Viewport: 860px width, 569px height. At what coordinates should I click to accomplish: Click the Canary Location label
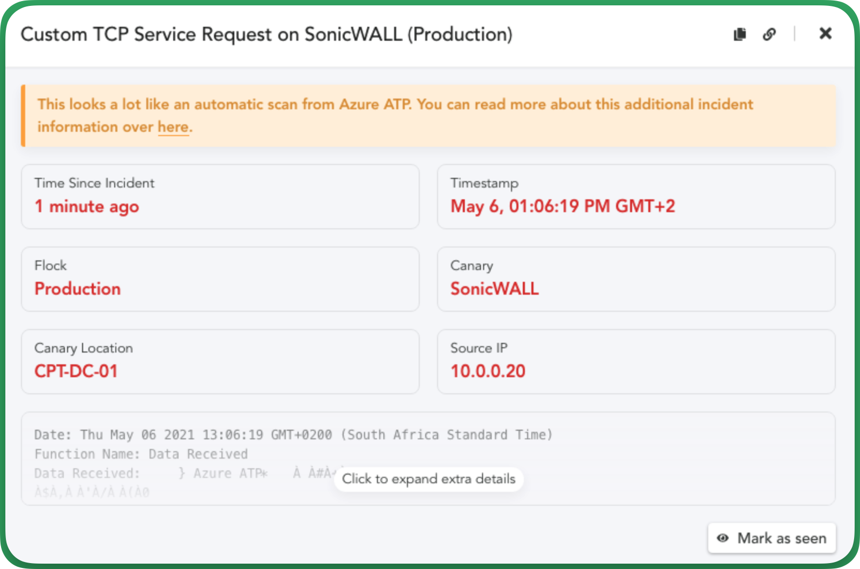(x=84, y=348)
